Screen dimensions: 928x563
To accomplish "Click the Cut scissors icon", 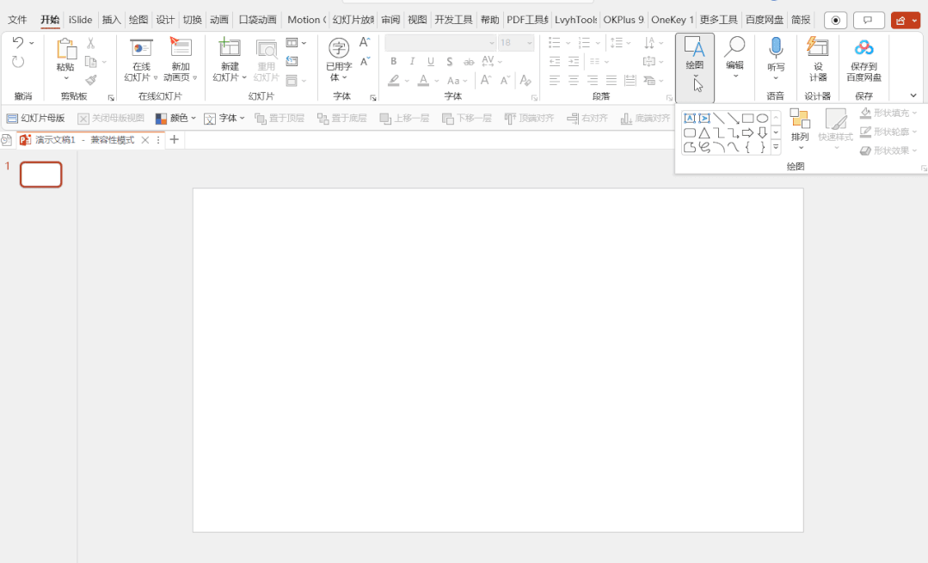I will pos(90,43).
